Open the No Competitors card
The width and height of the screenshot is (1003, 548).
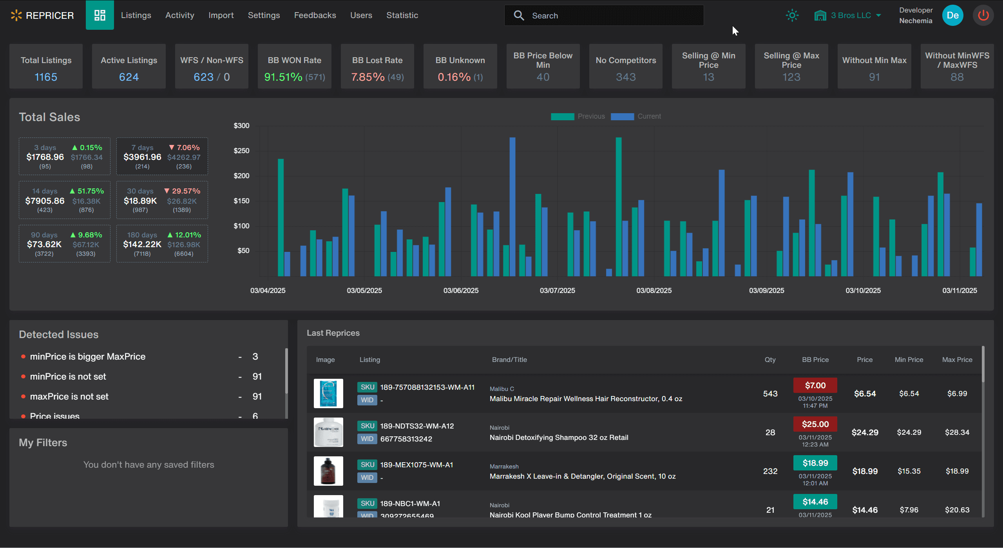pos(626,66)
